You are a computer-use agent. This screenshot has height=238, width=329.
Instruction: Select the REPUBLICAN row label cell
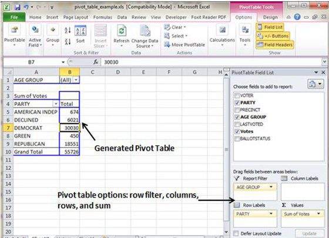coord(36,144)
